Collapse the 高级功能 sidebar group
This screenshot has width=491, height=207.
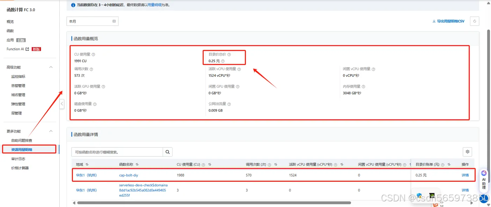51,67
